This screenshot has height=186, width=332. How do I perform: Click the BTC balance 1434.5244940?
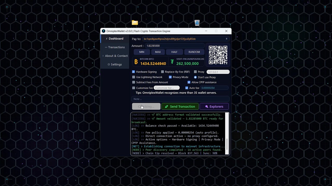(x=153, y=64)
